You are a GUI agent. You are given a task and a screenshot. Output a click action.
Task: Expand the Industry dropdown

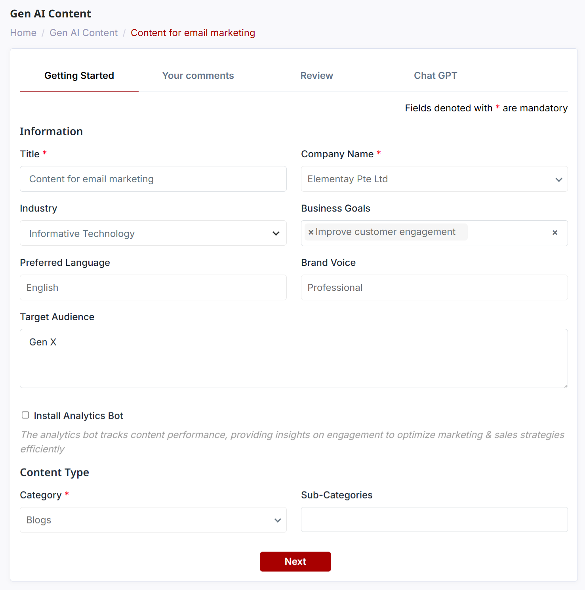[x=153, y=233]
